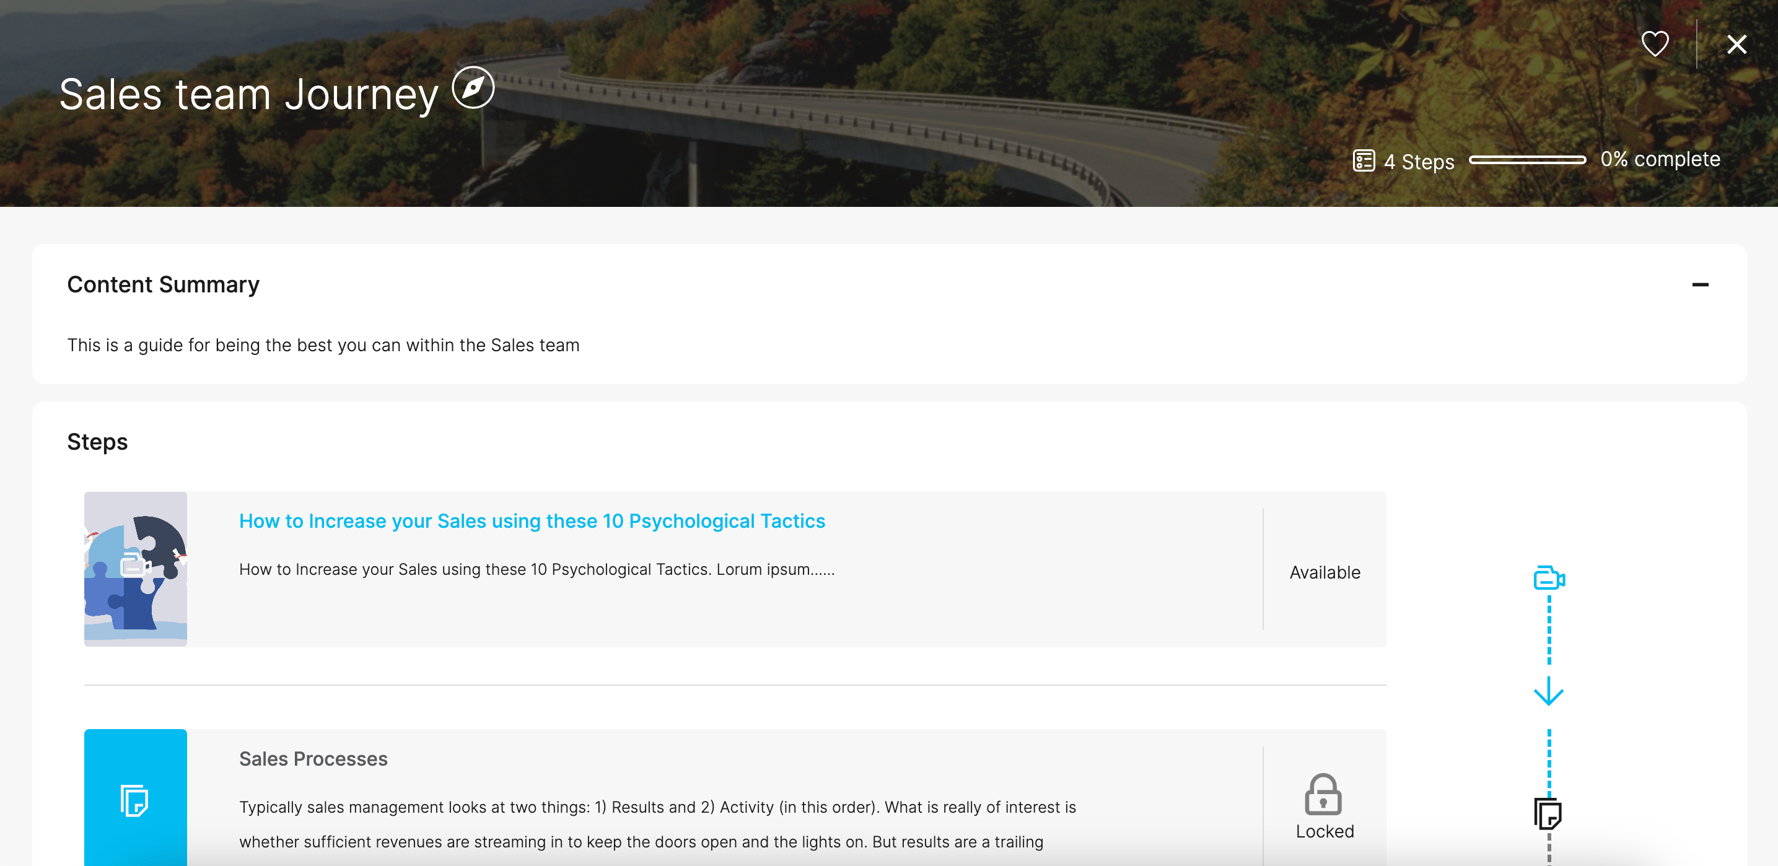Click the Available status label
This screenshot has height=866, width=1778.
pos(1324,572)
